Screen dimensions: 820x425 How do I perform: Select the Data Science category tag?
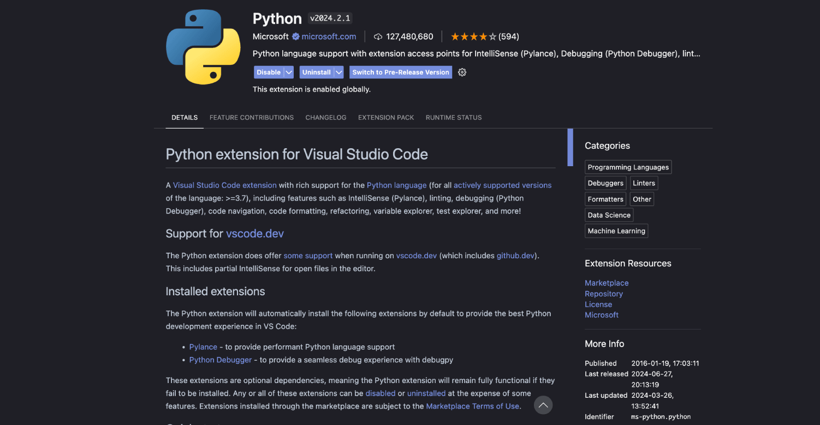tap(609, 215)
